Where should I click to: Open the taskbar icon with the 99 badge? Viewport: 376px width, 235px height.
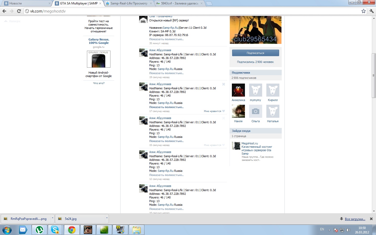(120, 230)
